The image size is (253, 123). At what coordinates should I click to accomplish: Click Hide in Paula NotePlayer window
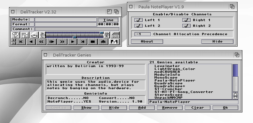coord(217,42)
